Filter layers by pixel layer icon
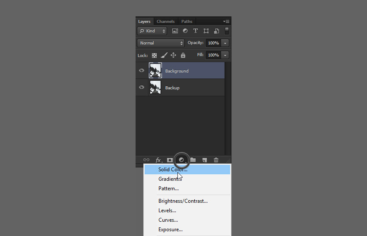This screenshot has height=236, width=367. click(175, 31)
